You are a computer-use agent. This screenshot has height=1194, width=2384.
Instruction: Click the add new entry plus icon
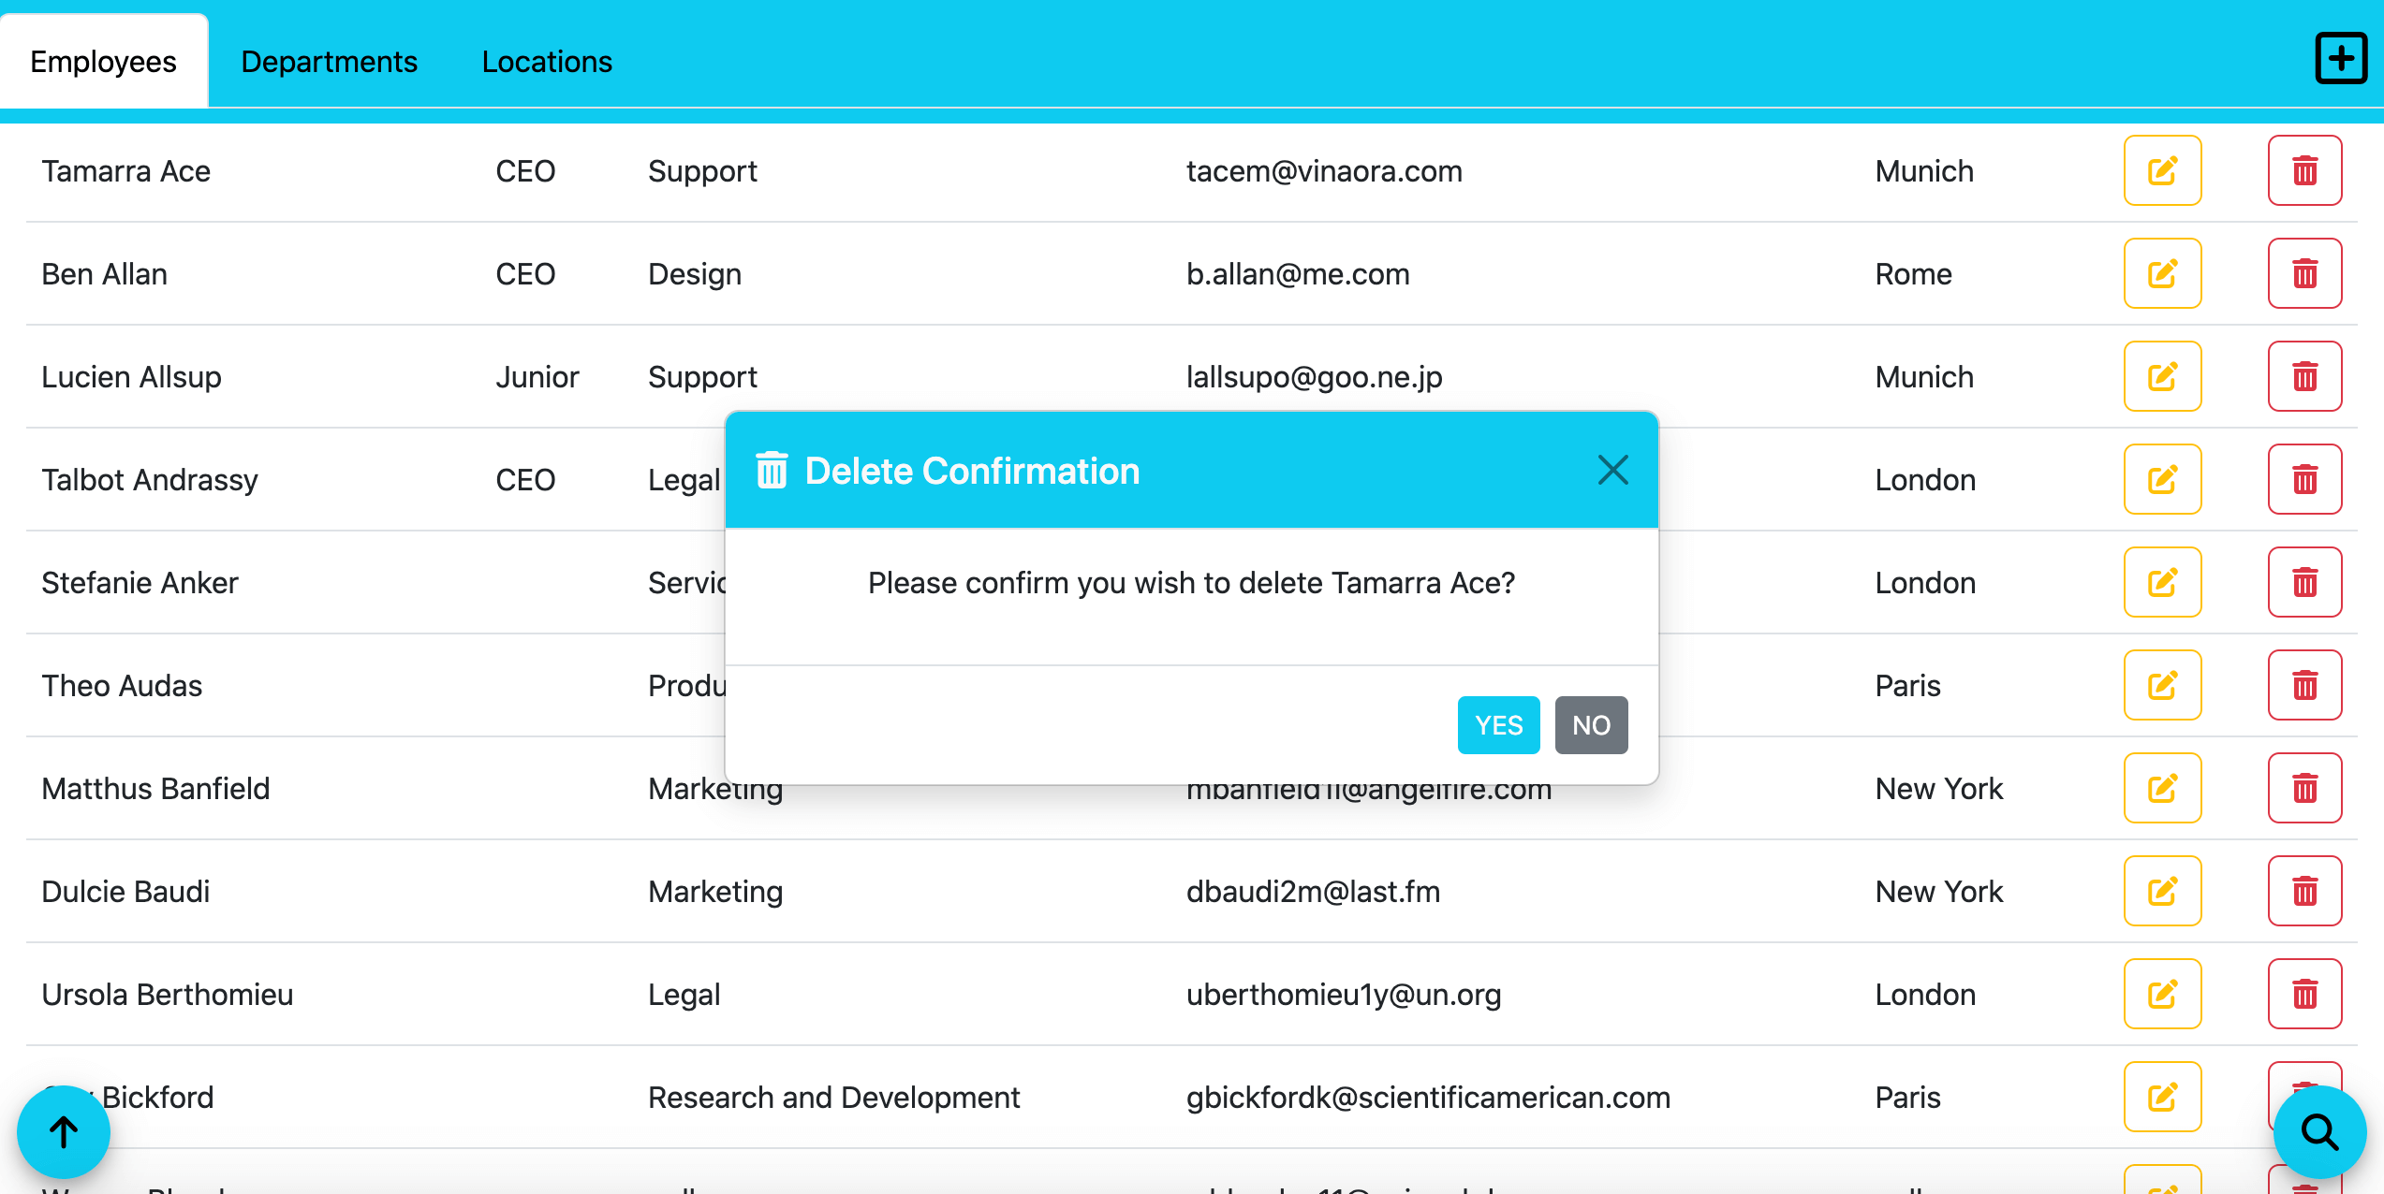pyautogui.click(x=2340, y=59)
